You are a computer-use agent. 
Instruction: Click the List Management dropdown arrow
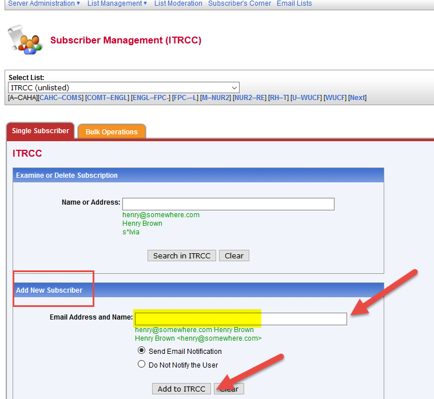145,3
